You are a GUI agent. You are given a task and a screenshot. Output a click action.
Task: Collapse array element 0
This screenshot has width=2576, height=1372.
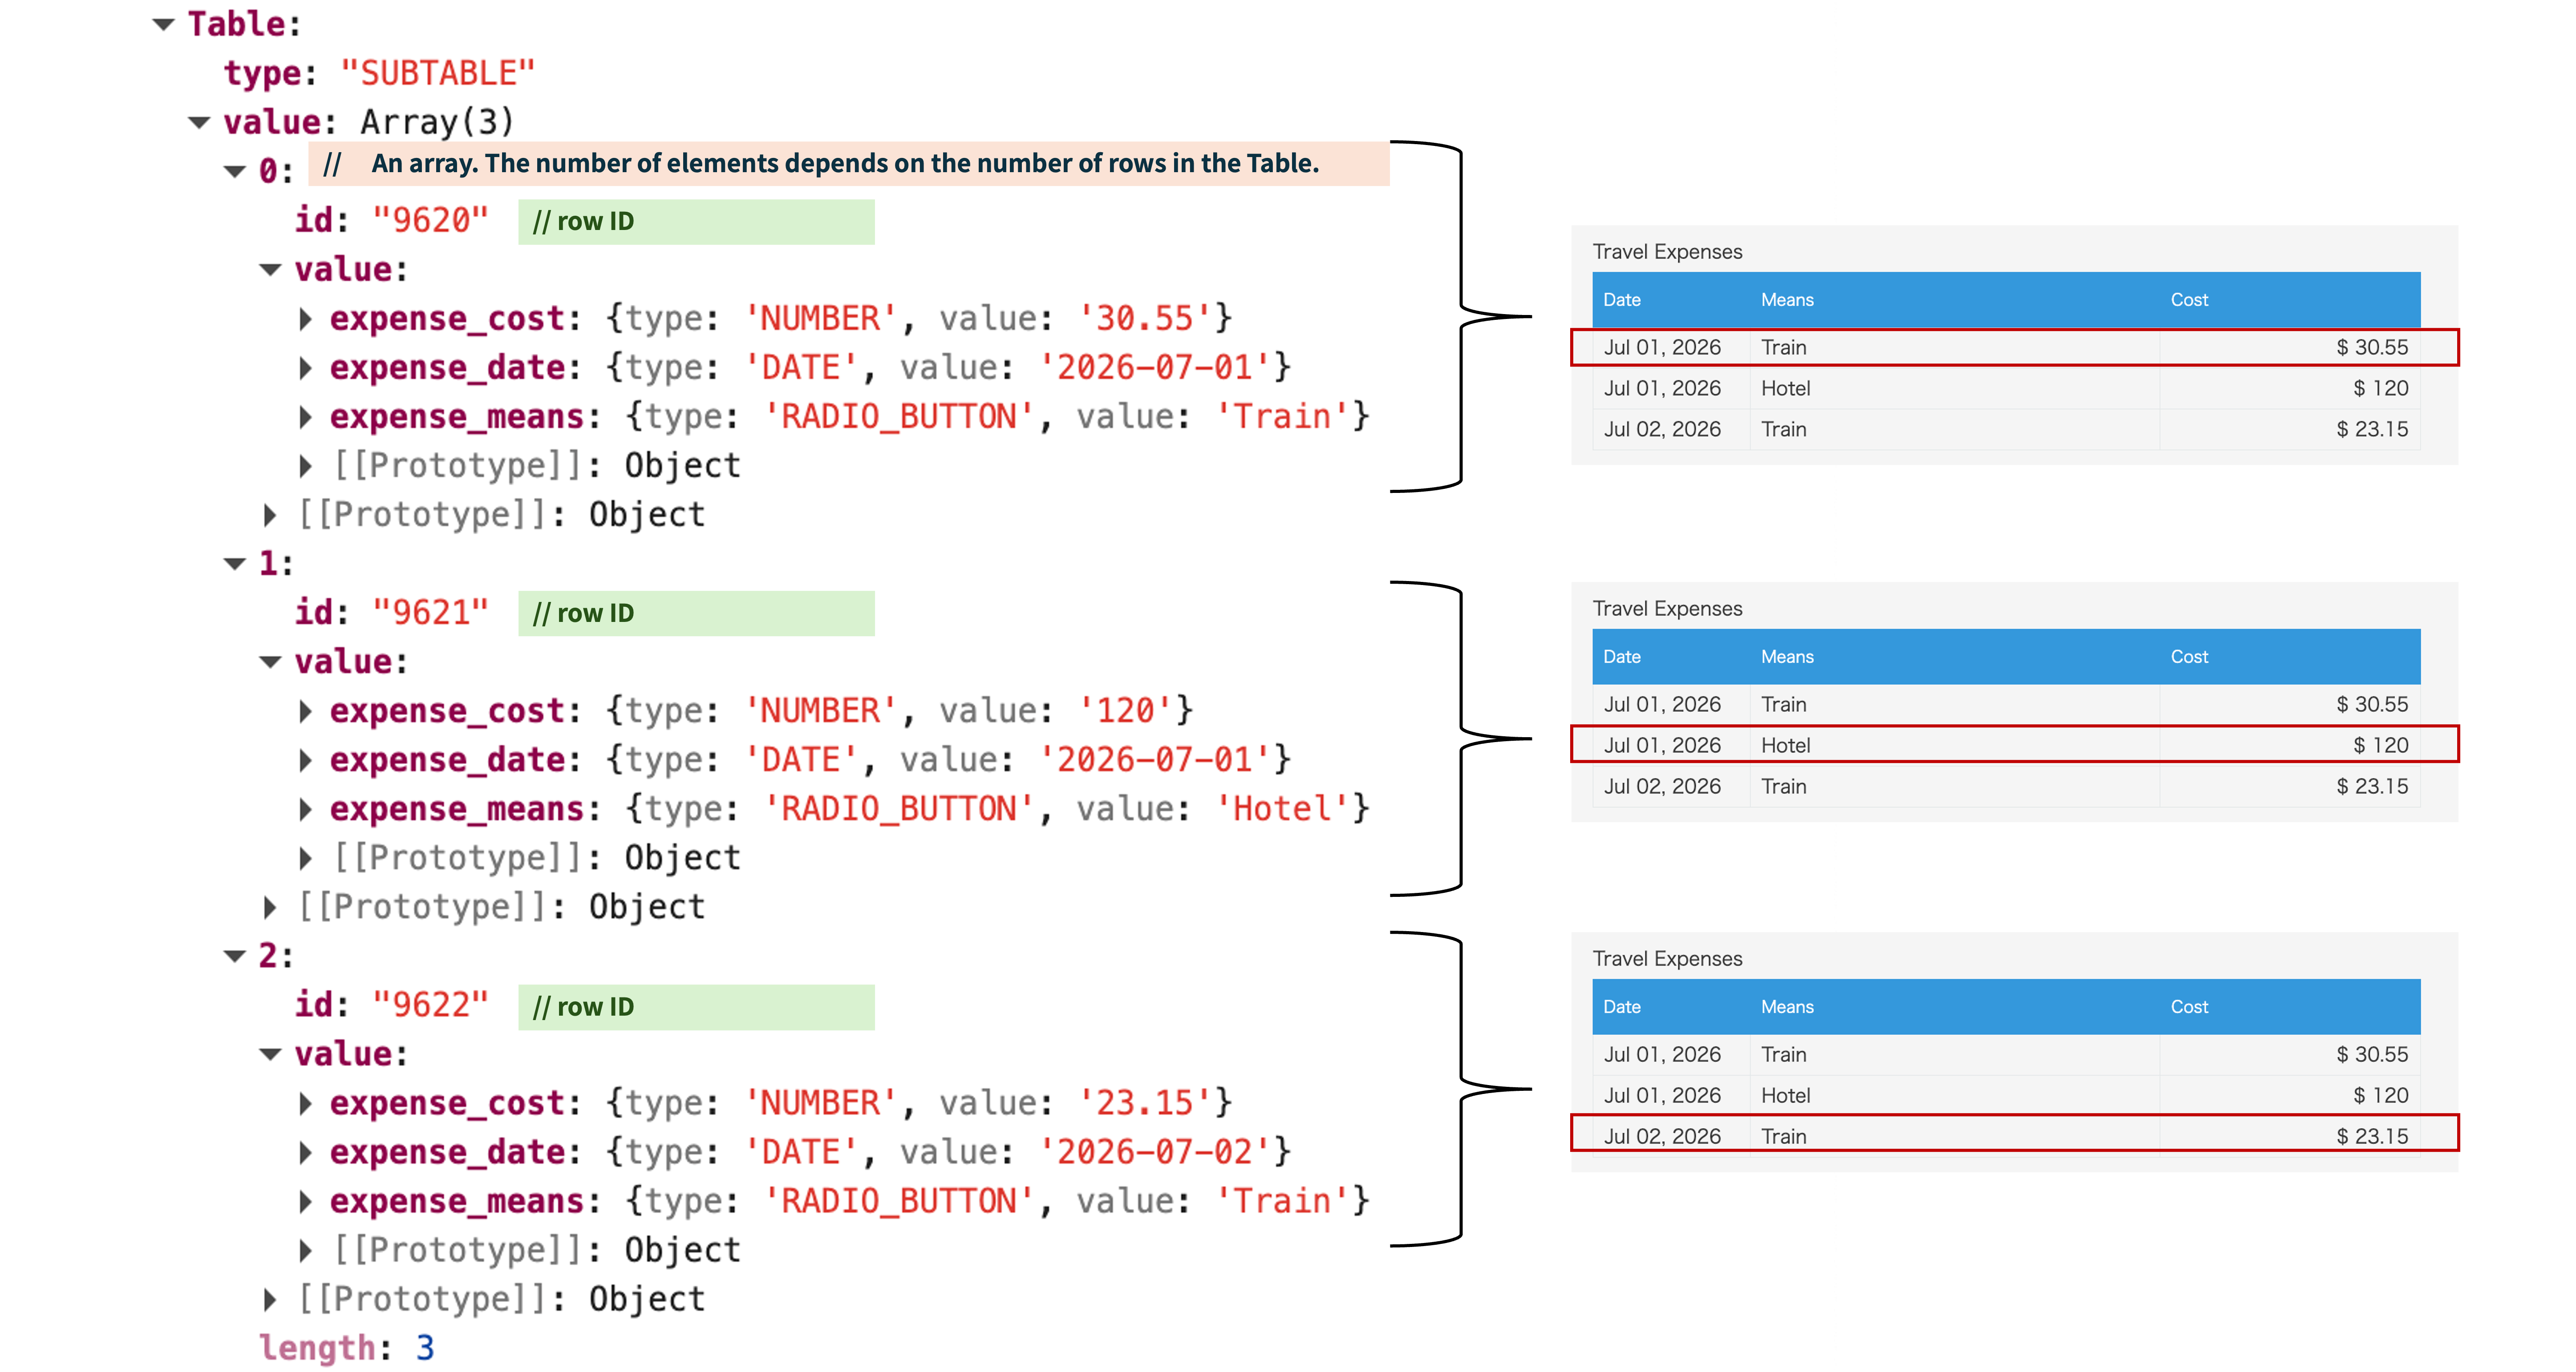point(235,172)
